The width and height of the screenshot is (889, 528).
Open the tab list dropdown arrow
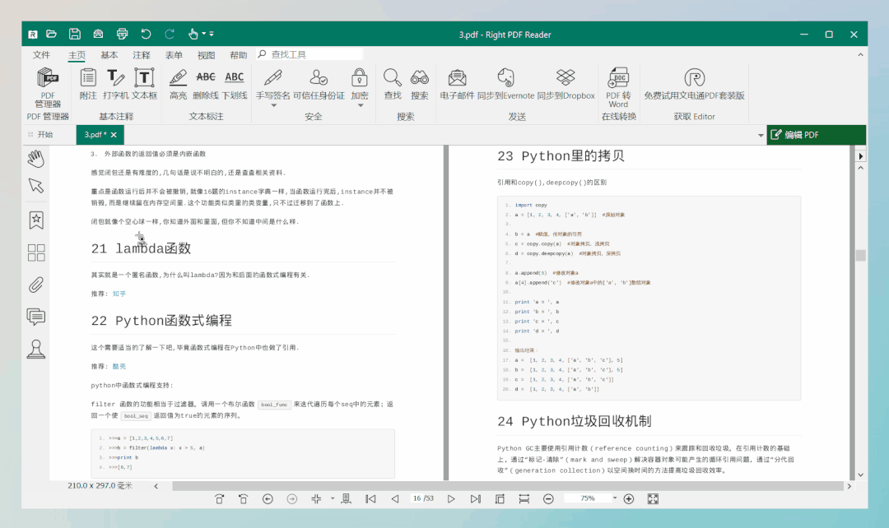click(x=761, y=136)
